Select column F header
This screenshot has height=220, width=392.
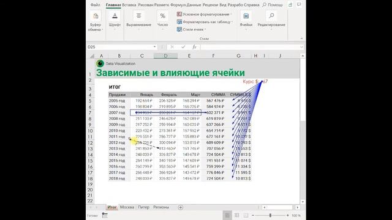coord(213,56)
